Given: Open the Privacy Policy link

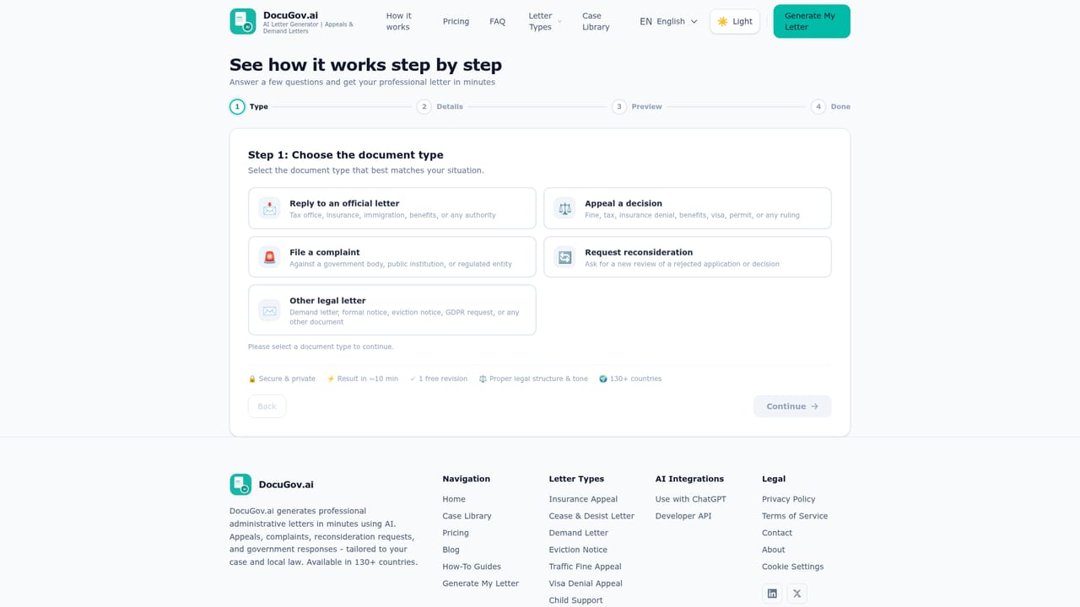Looking at the screenshot, I should tap(789, 499).
